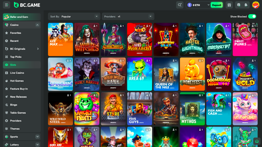Expand the Lottery section chevron
This screenshot has width=262, height=147.
pyautogui.click(x=37, y=144)
